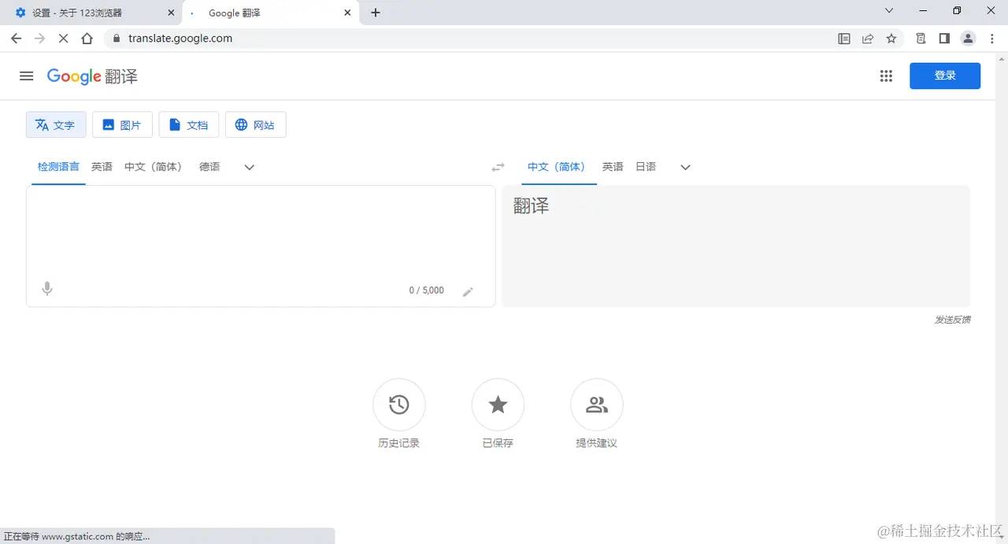
Task: Switch to 网站 website translation
Action: coord(255,124)
